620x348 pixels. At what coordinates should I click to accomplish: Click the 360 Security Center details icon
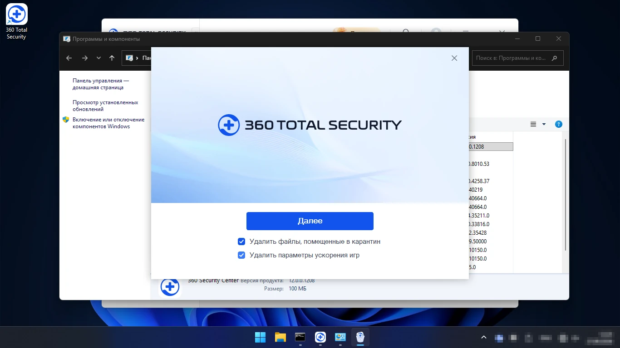170,286
